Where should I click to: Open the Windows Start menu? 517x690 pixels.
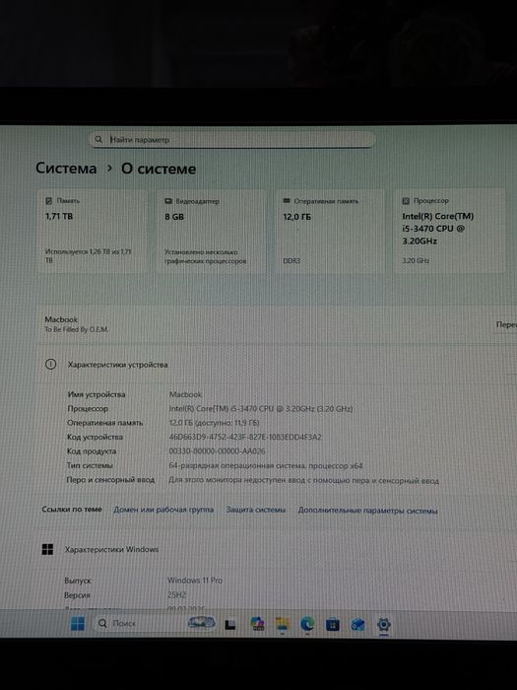(x=78, y=624)
